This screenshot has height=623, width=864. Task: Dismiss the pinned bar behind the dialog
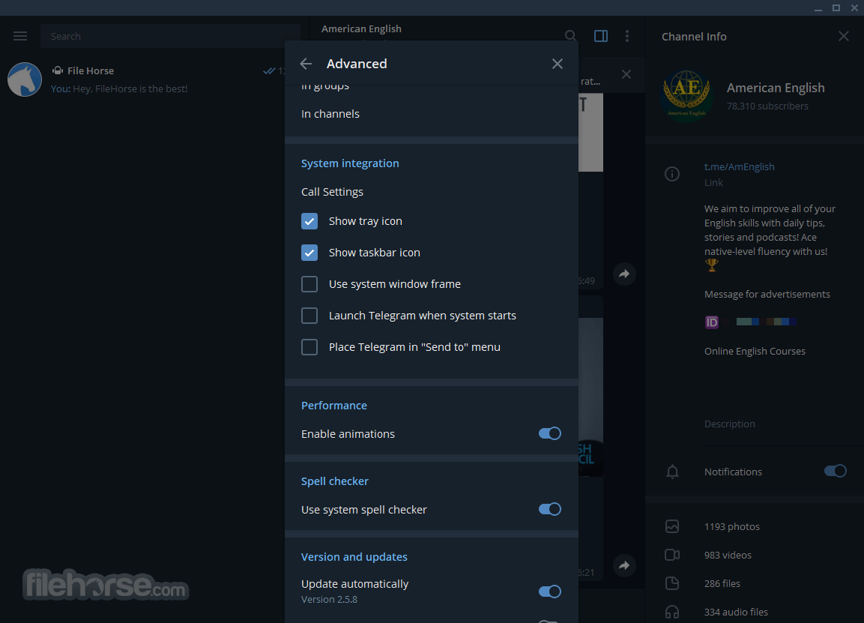tap(626, 74)
